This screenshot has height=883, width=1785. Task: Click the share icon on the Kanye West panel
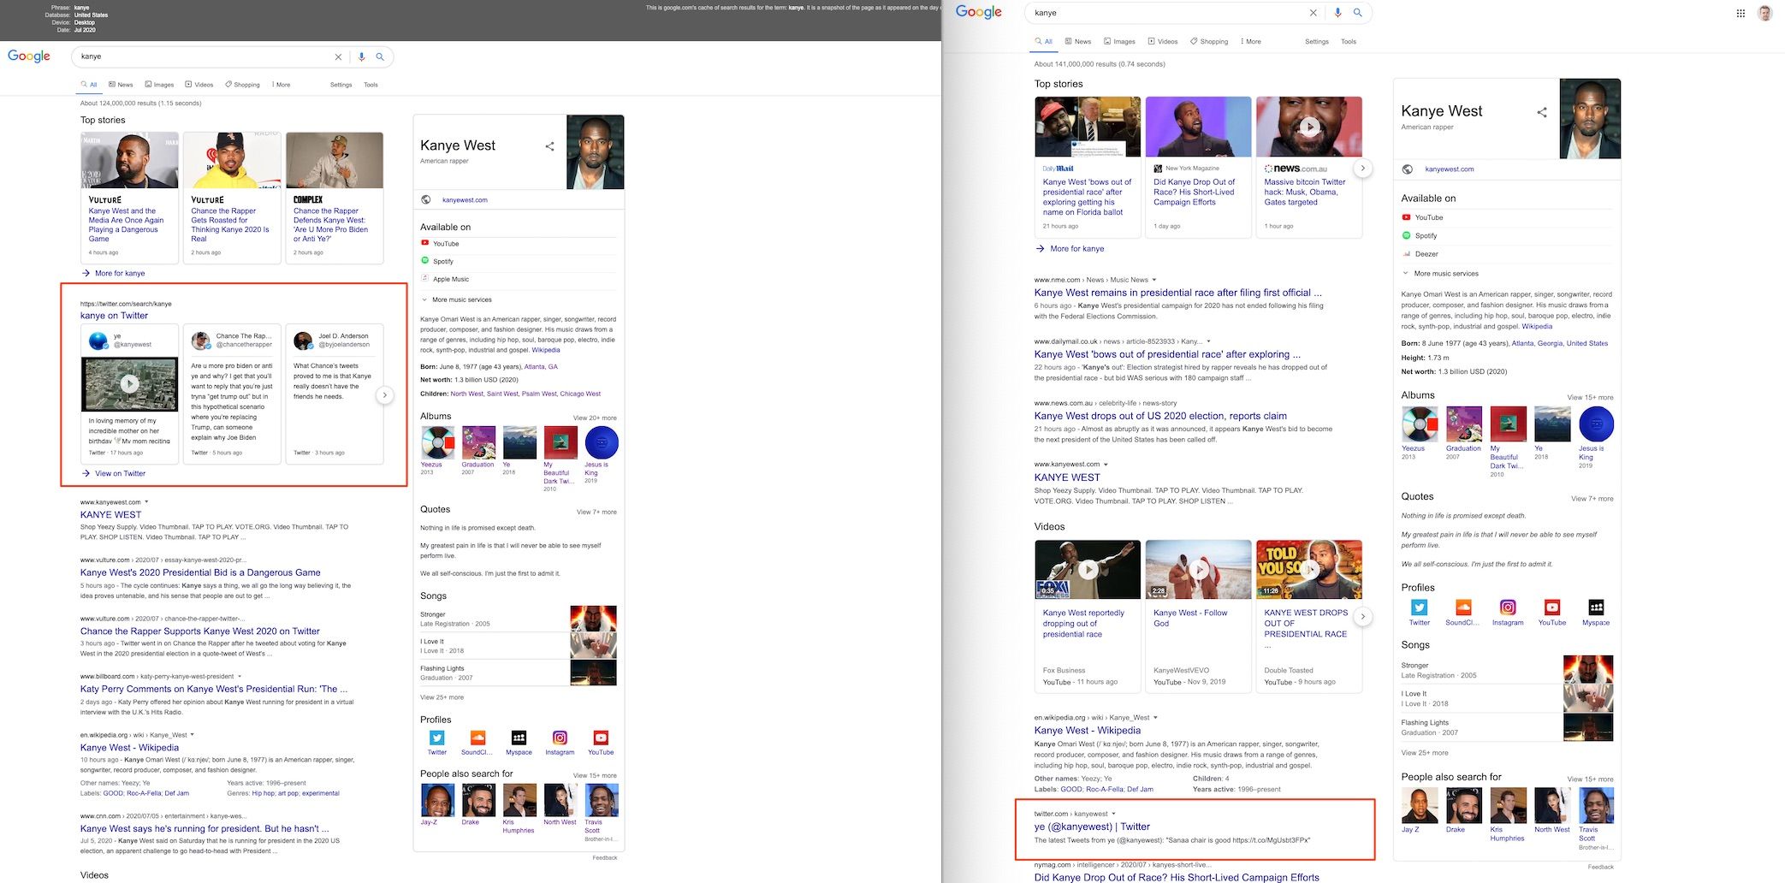point(1543,111)
